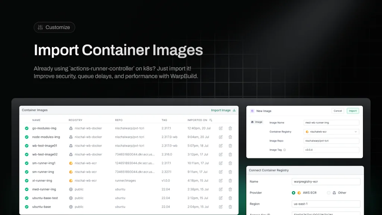Click the green Import button

[353, 111]
